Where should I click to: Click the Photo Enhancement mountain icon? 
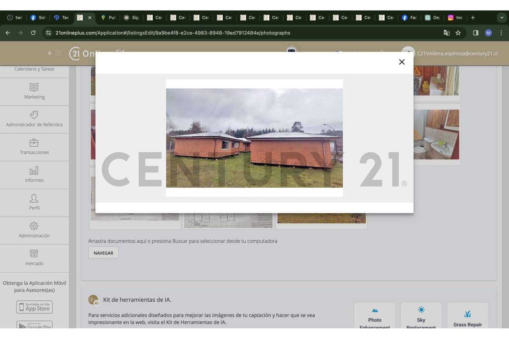pyautogui.click(x=375, y=311)
